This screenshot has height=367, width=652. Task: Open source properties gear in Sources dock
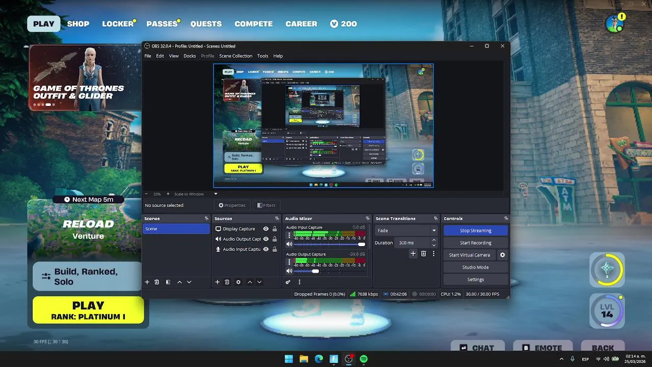pos(238,282)
